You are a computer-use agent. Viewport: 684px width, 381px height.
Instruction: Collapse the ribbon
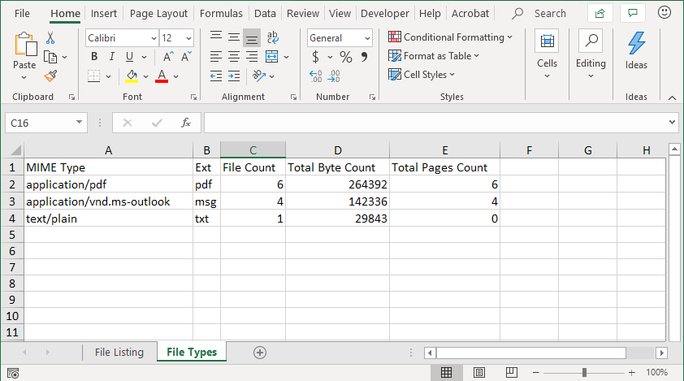(x=672, y=97)
